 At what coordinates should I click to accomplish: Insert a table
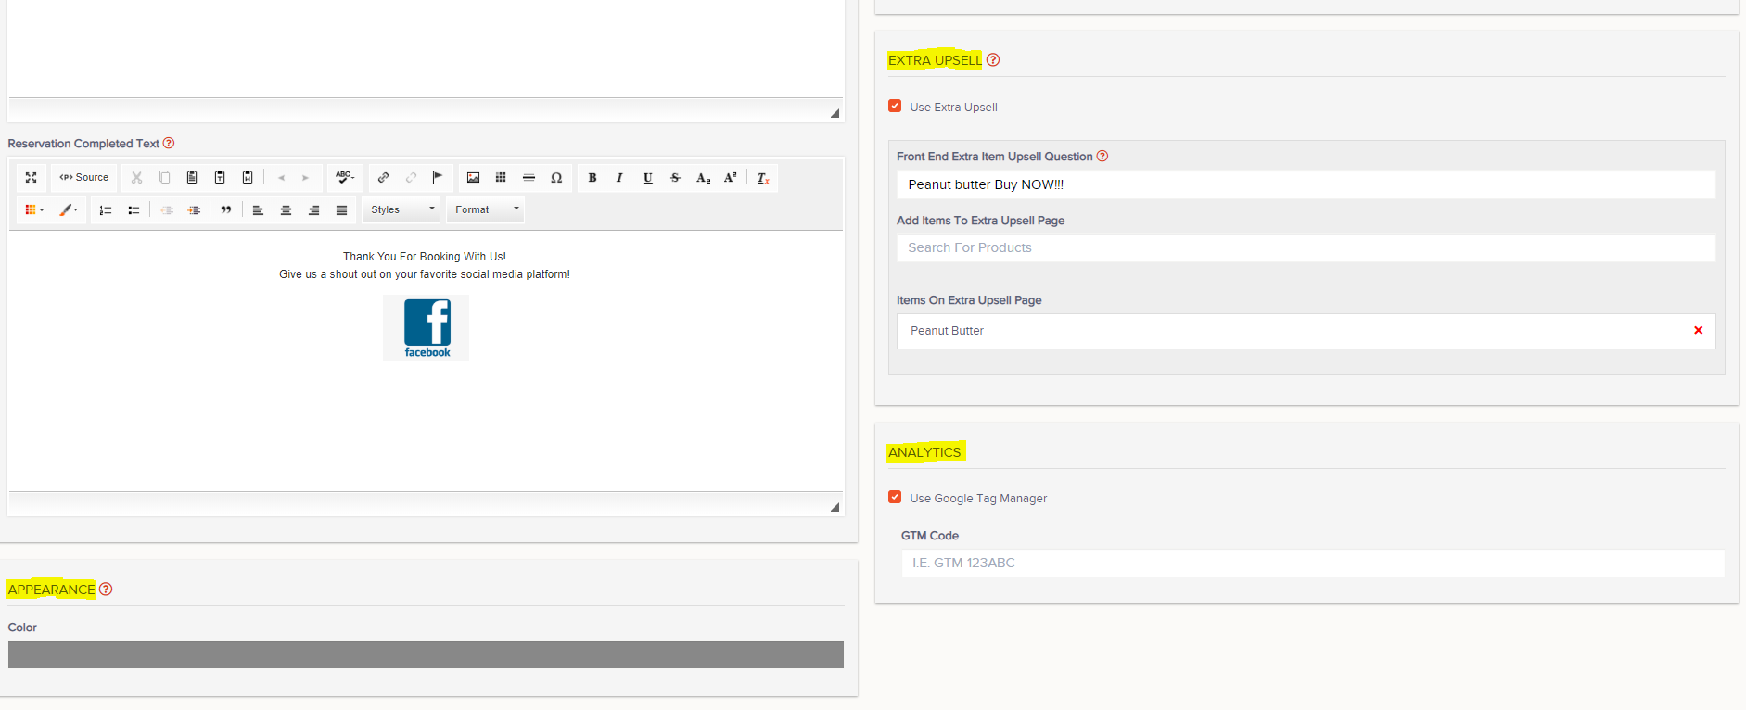(x=501, y=178)
